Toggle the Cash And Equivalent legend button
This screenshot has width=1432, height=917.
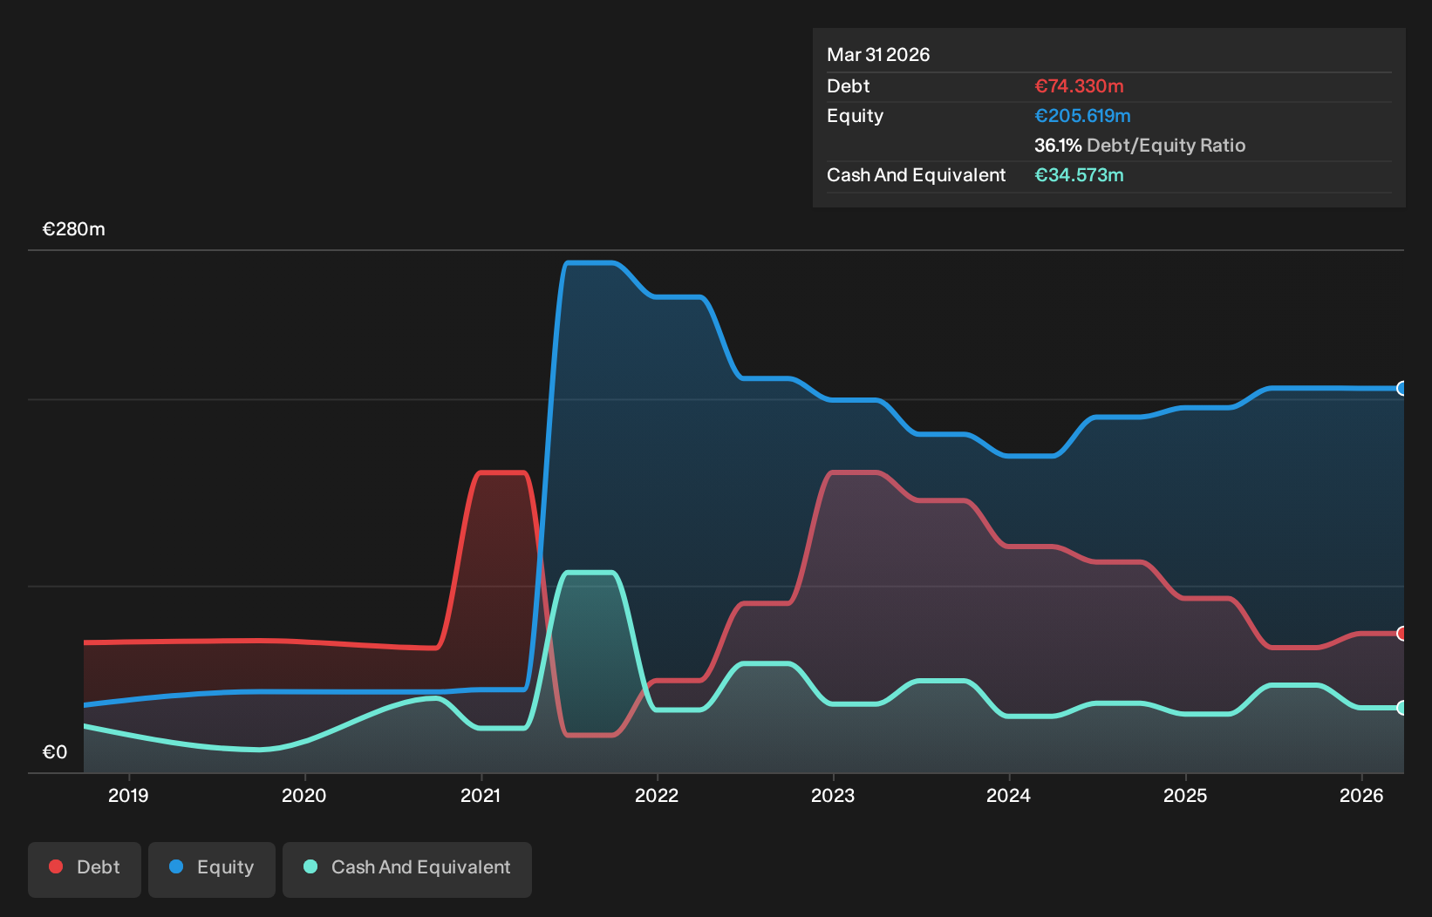coord(407,869)
